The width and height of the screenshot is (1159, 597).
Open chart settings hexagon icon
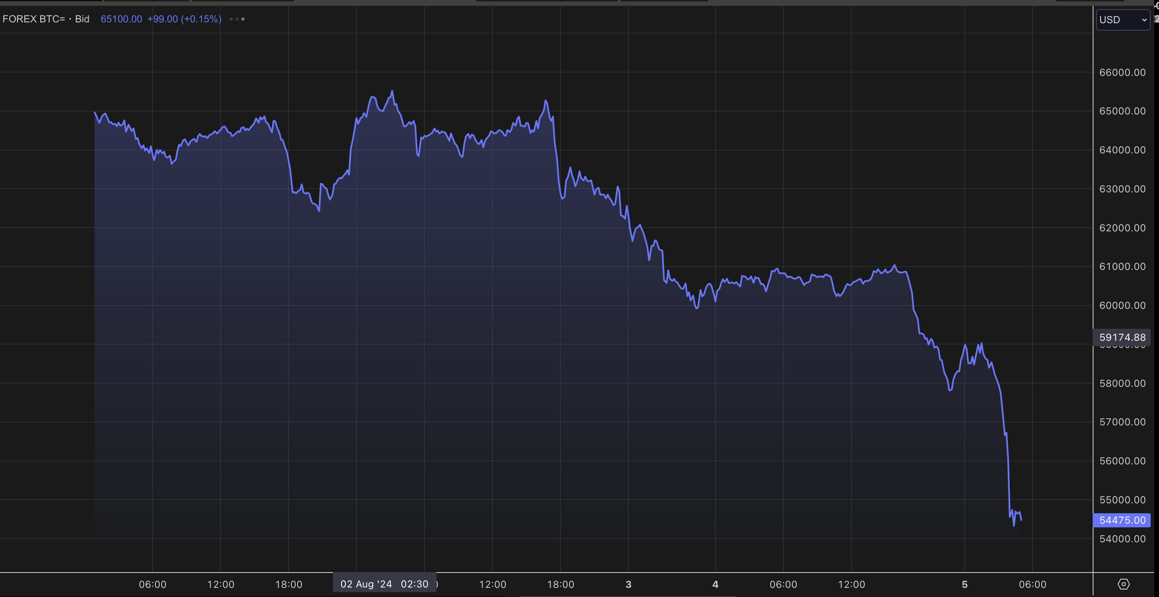[x=1123, y=585]
